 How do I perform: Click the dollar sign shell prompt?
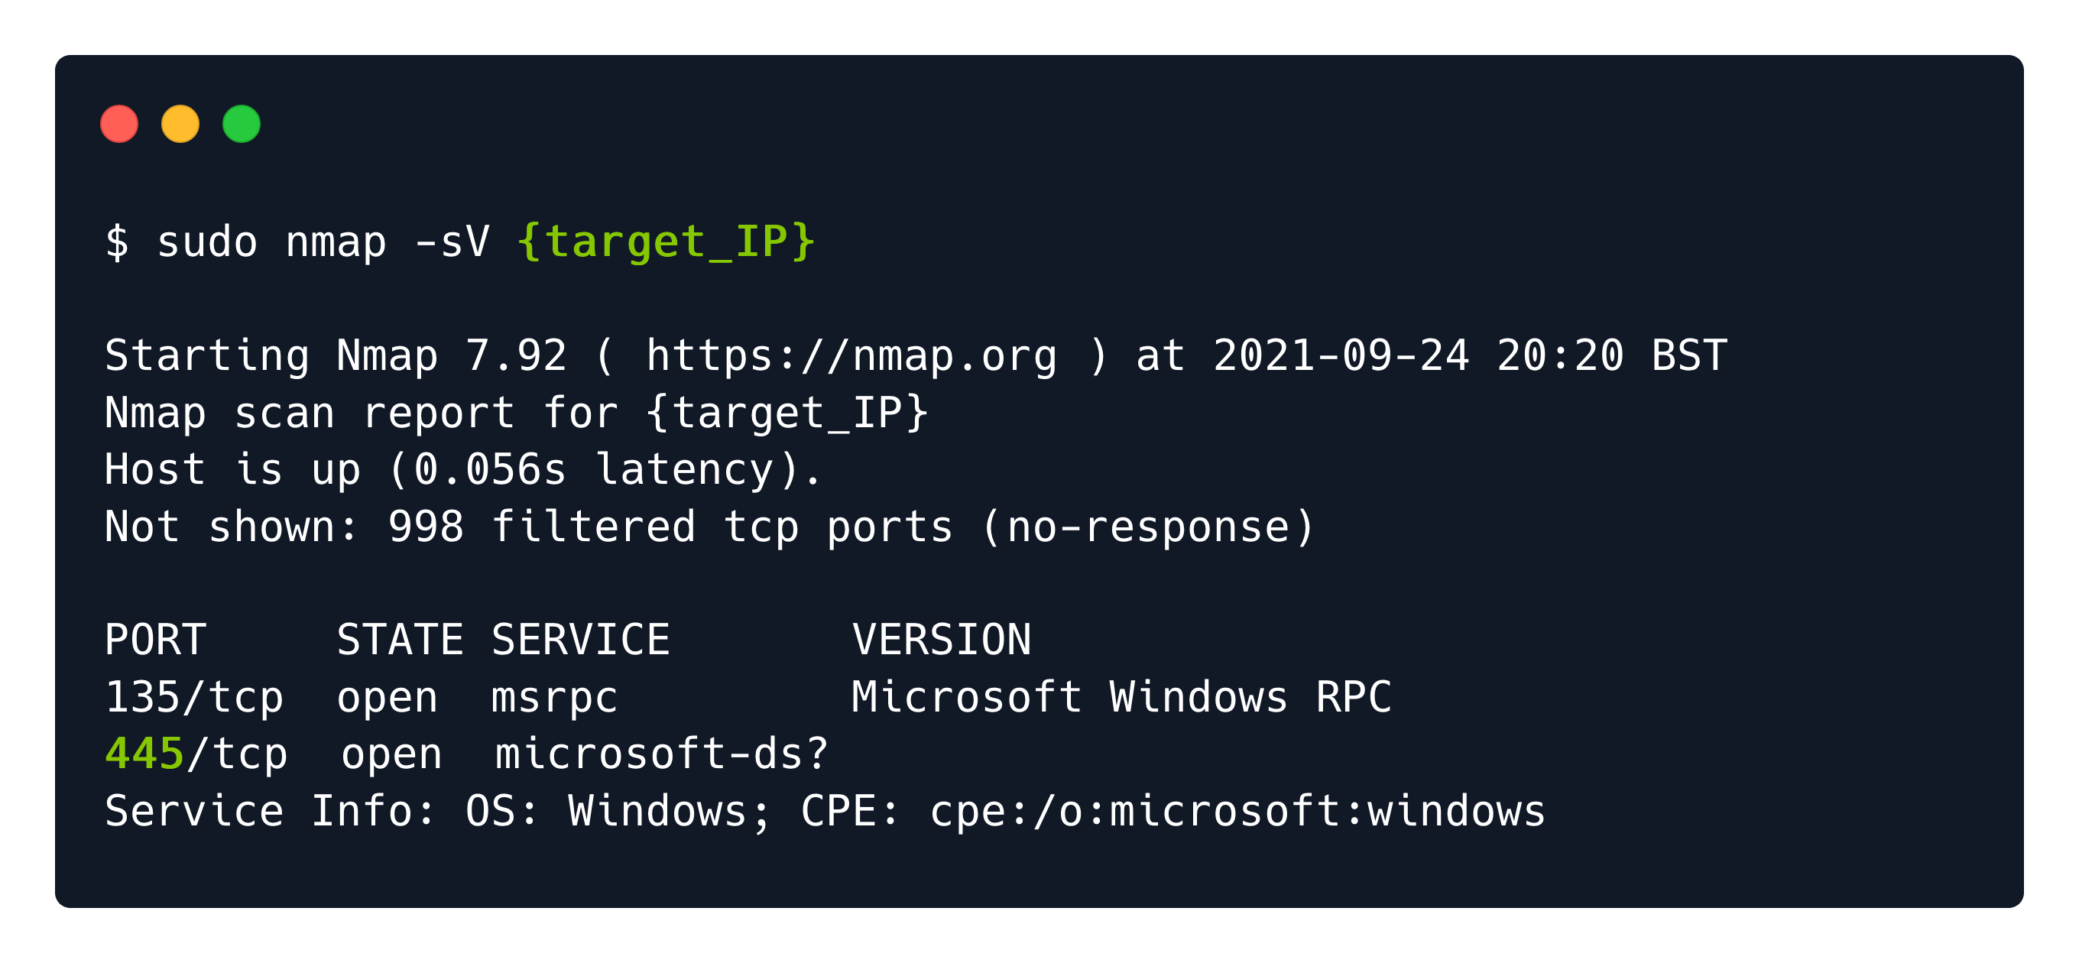(117, 242)
